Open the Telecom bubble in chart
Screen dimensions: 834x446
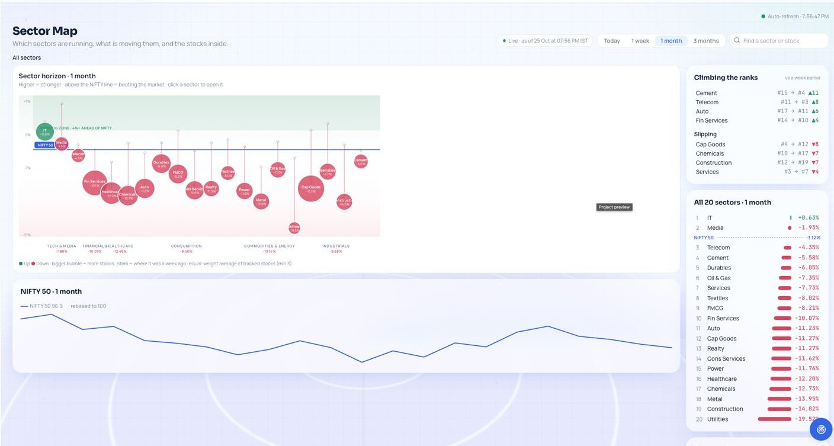click(x=78, y=155)
